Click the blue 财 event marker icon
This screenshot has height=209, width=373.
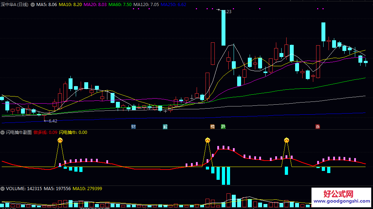coord(133,126)
